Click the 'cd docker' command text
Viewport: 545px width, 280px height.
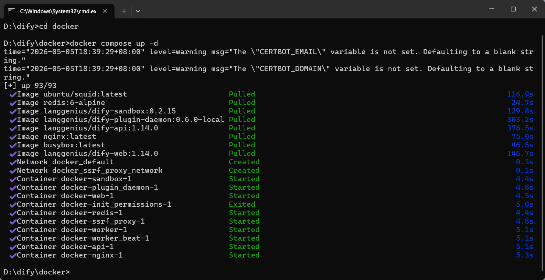59,27
